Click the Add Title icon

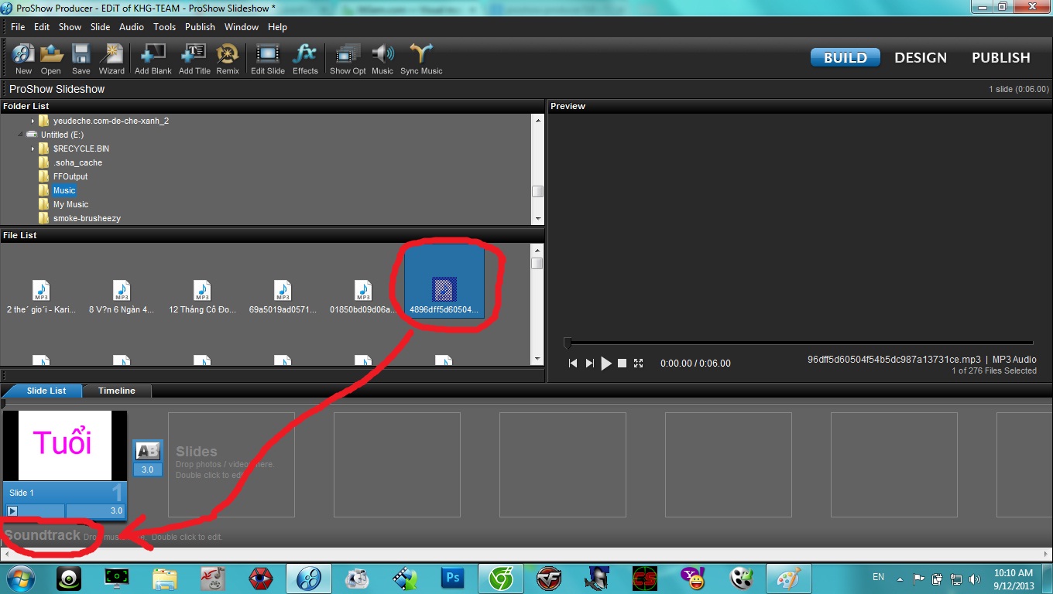pyautogui.click(x=194, y=59)
